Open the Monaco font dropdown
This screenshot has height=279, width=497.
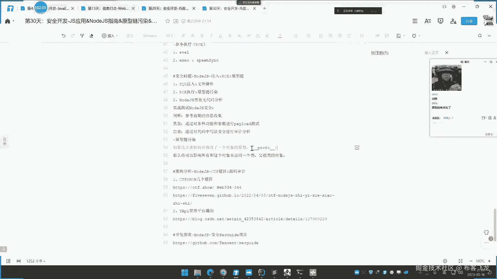coord(150,36)
